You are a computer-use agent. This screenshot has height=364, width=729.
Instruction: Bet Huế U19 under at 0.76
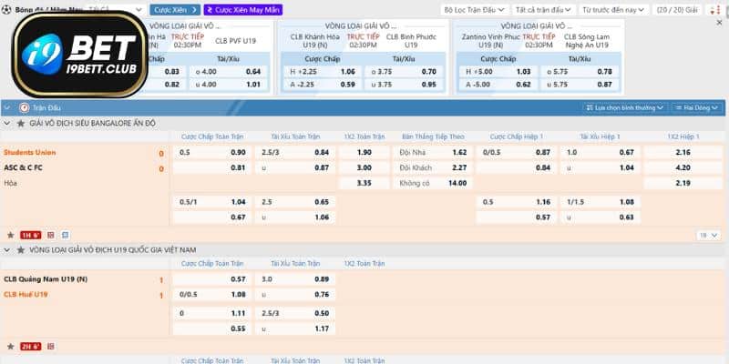click(295, 294)
